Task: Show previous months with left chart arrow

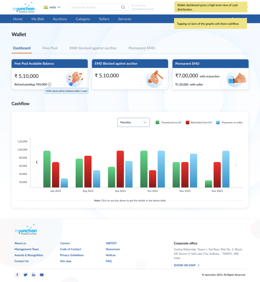Action: 37,162
